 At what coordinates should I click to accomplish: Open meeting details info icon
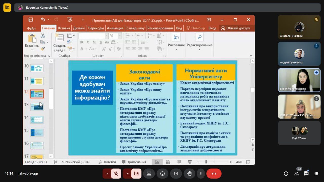point(286,173)
